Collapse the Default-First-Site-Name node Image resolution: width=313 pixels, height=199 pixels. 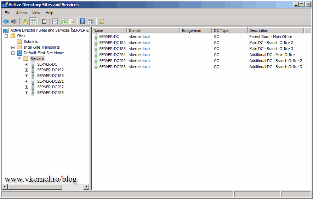tap(13, 53)
